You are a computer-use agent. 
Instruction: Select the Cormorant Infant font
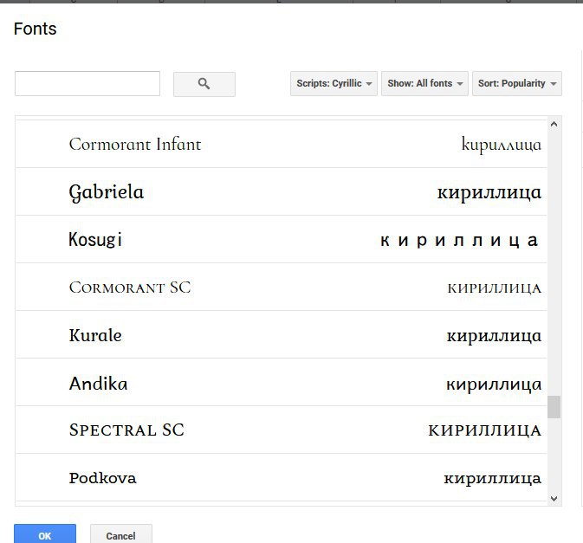coord(135,145)
